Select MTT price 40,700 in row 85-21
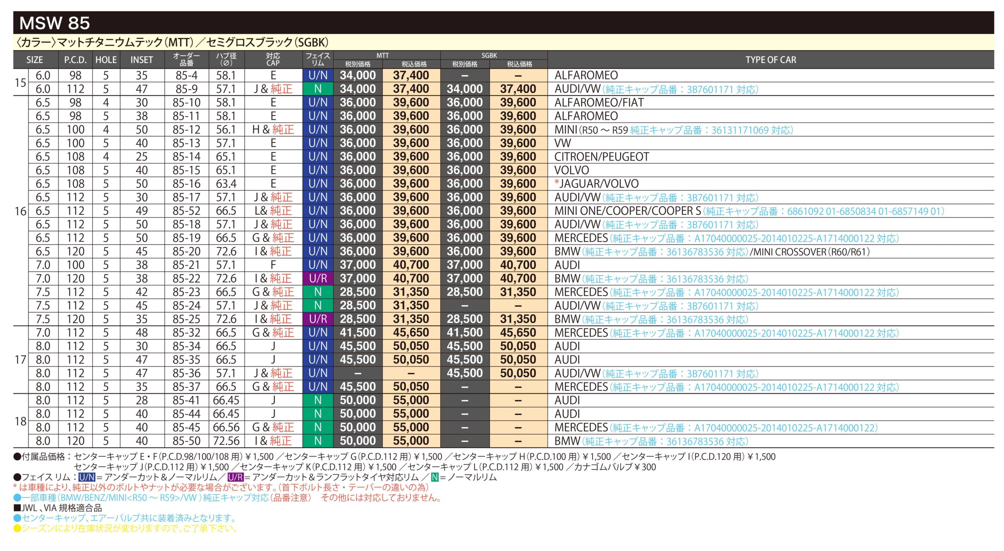This screenshot has width=1004, height=551. 411,265
